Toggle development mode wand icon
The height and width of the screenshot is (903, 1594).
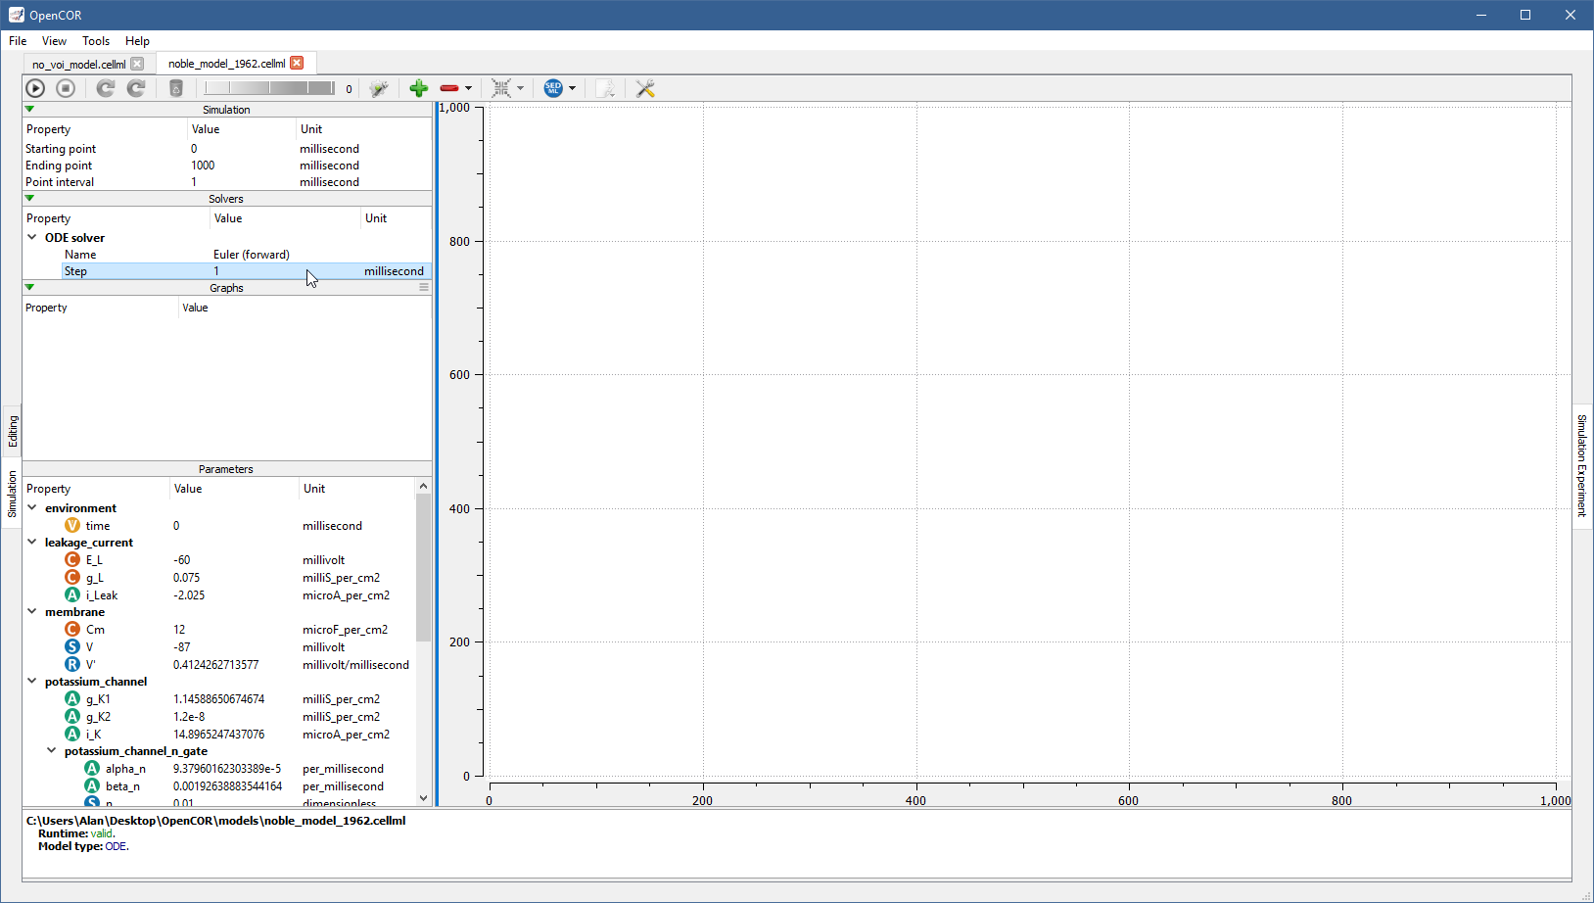coord(379,88)
